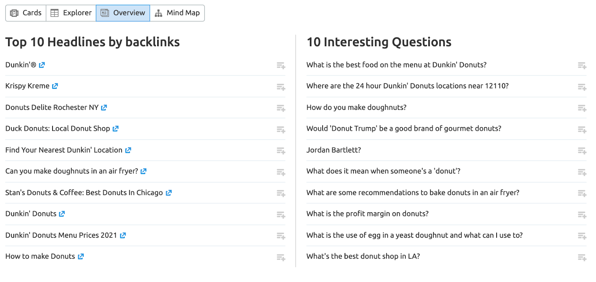Open external link for How to make Donuts
Image resolution: width=596 pixels, height=282 pixels.
point(80,256)
